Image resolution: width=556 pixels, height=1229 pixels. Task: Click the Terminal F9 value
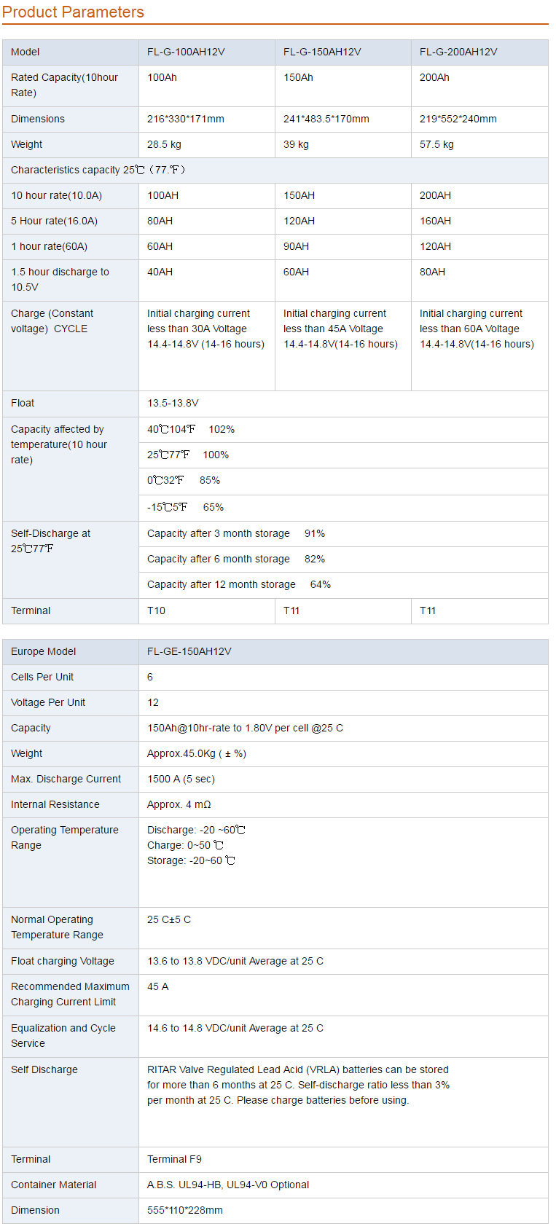click(174, 1159)
